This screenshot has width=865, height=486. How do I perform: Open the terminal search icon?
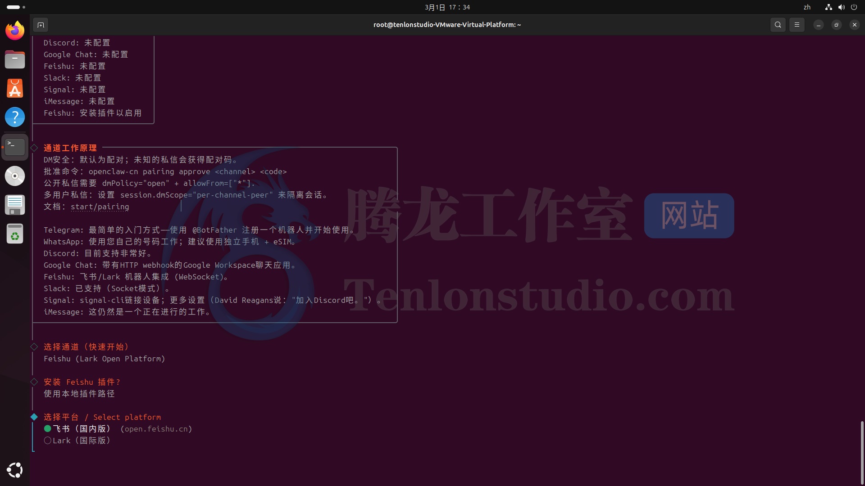click(x=778, y=25)
